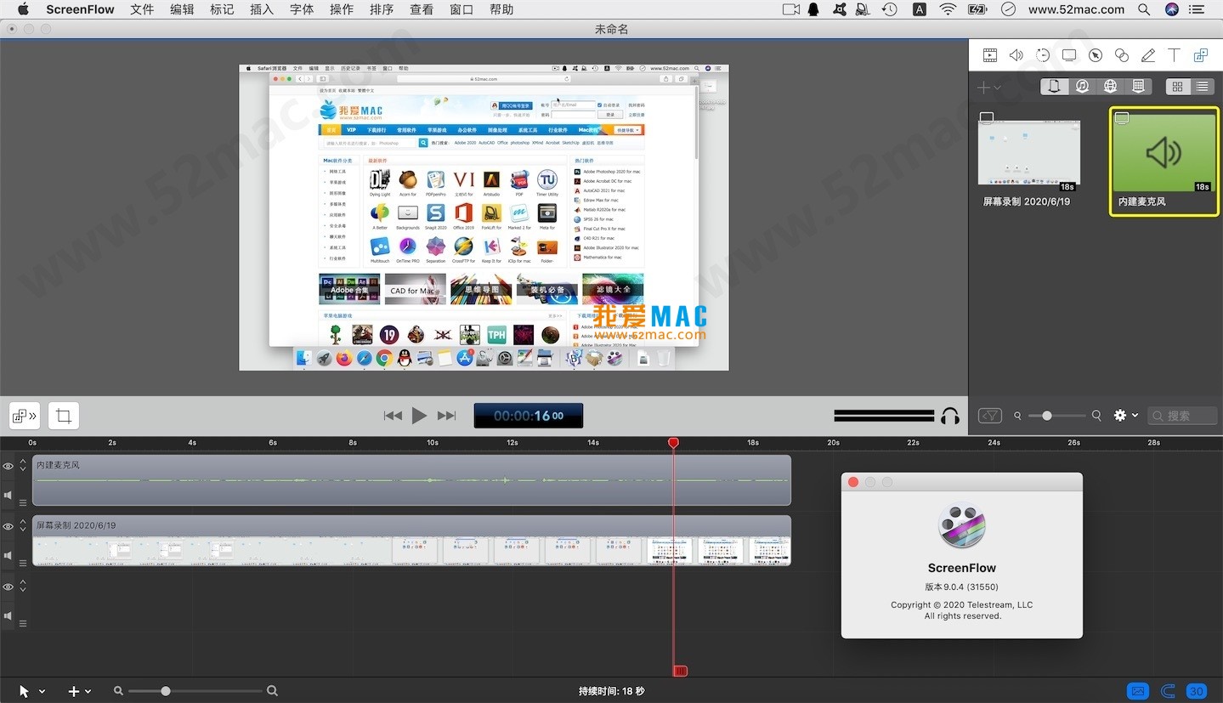
Task: Hide the 屏幕录制 track via eye icon
Action: click(8, 526)
